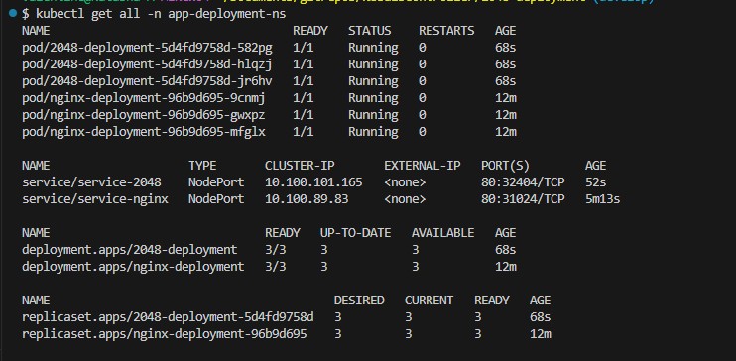Click the STATUS column header in pods table
This screenshot has height=361, width=736.
point(369,31)
